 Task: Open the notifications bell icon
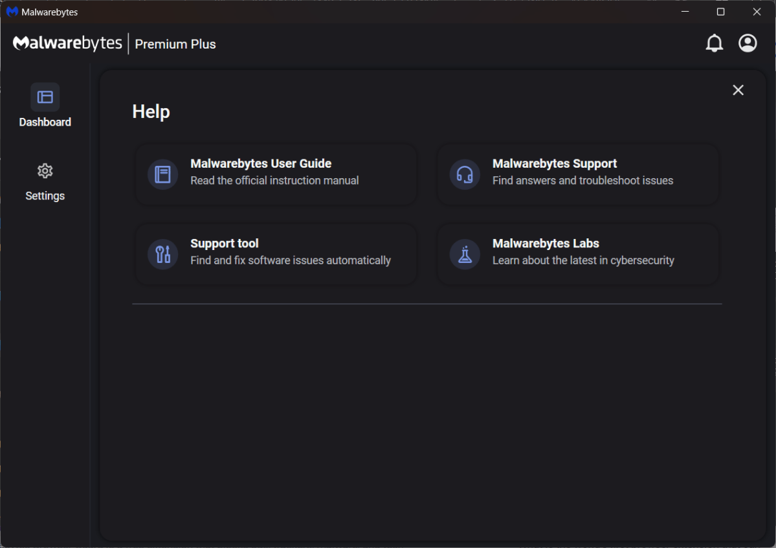coord(714,43)
